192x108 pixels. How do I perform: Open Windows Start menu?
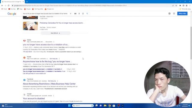[69, 106]
